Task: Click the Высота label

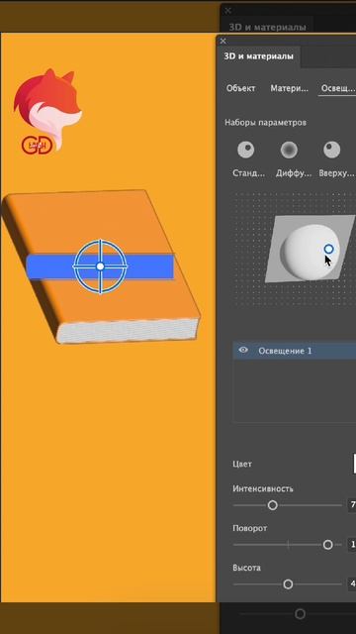Action: (246, 568)
